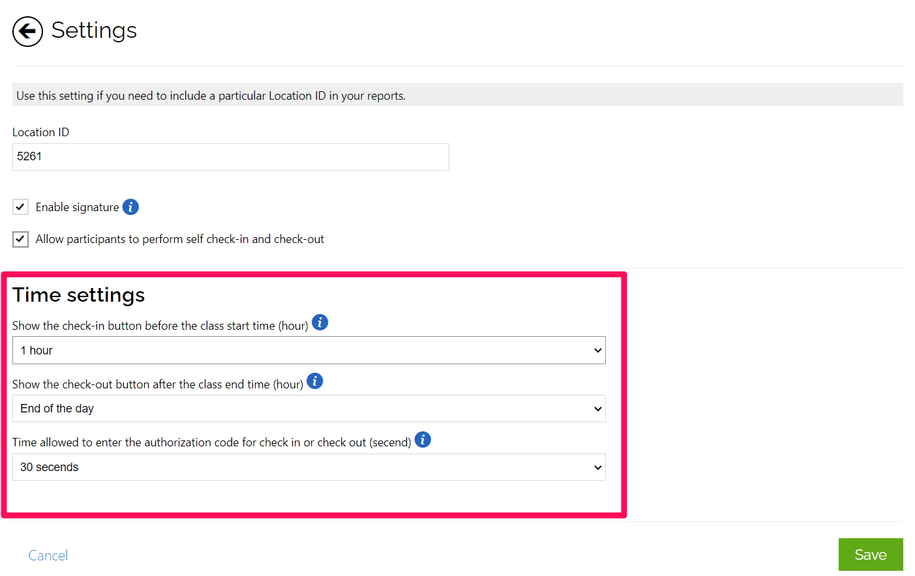Open the authorization code dropdown showing 30 secends
Screen dimensions: 915x576
point(309,467)
